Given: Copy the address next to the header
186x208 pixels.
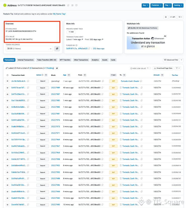Looking at the screenshot, I should point(68,5).
